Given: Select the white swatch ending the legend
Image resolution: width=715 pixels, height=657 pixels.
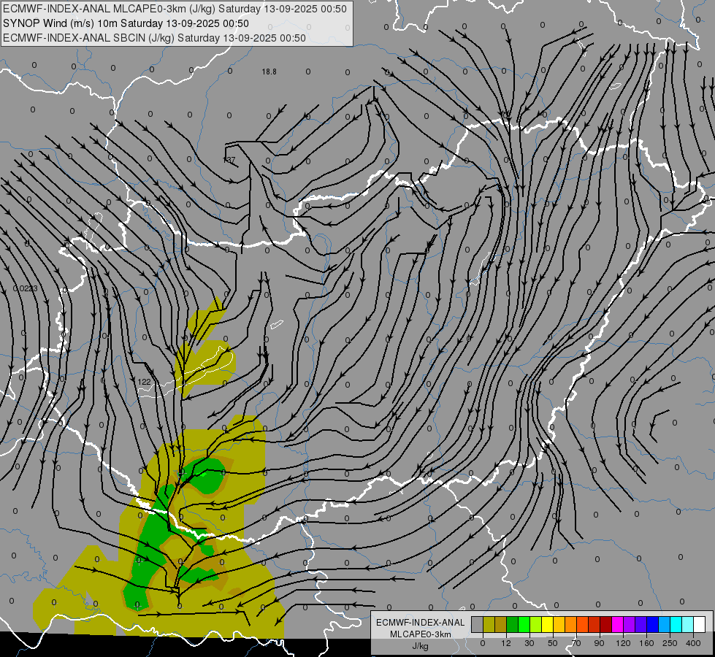Looking at the screenshot, I should [700, 624].
